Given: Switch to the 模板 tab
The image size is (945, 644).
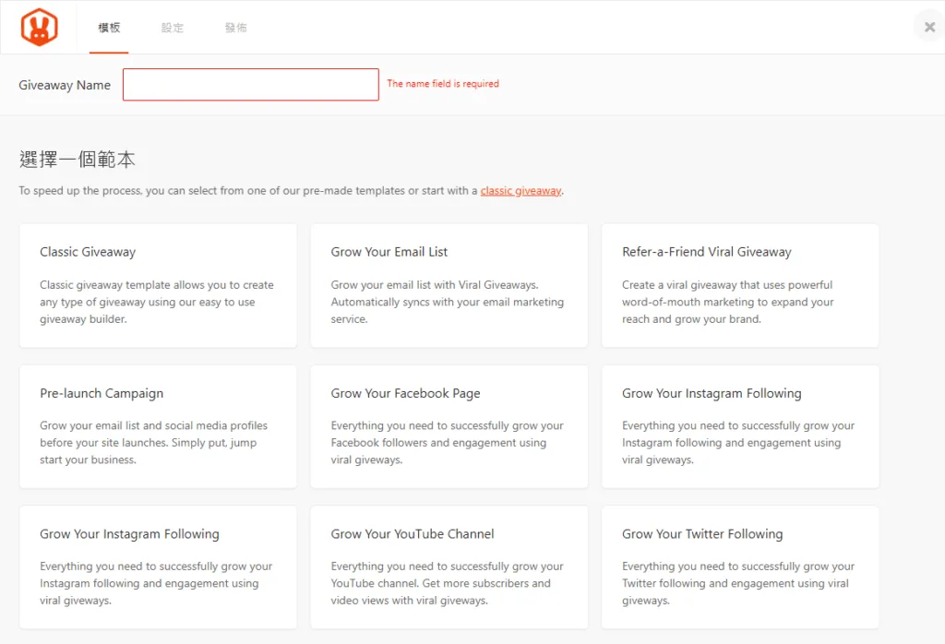Looking at the screenshot, I should (109, 28).
